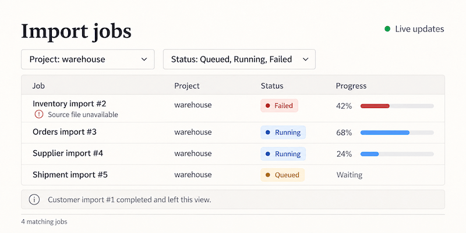
Task: Click the Orders import #3 progress bar
Action: pyautogui.click(x=397, y=133)
